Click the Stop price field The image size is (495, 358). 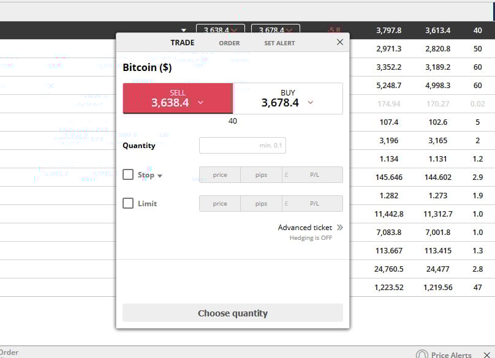tap(220, 175)
